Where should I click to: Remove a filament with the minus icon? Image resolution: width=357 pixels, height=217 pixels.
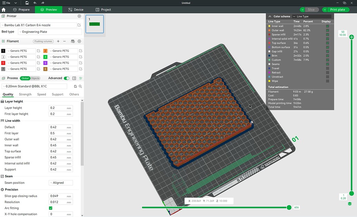click(x=65, y=41)
